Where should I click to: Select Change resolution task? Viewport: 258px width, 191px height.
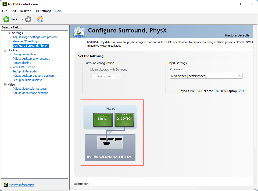(24, 54)
